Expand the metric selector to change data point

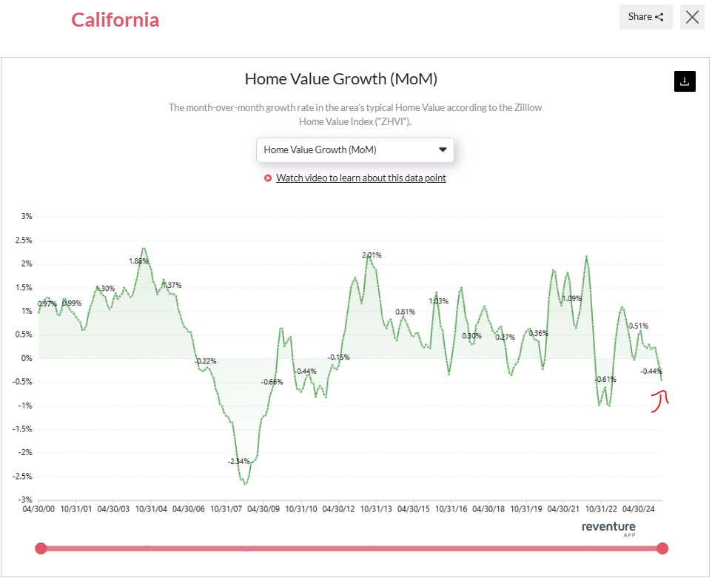[355, 149]
